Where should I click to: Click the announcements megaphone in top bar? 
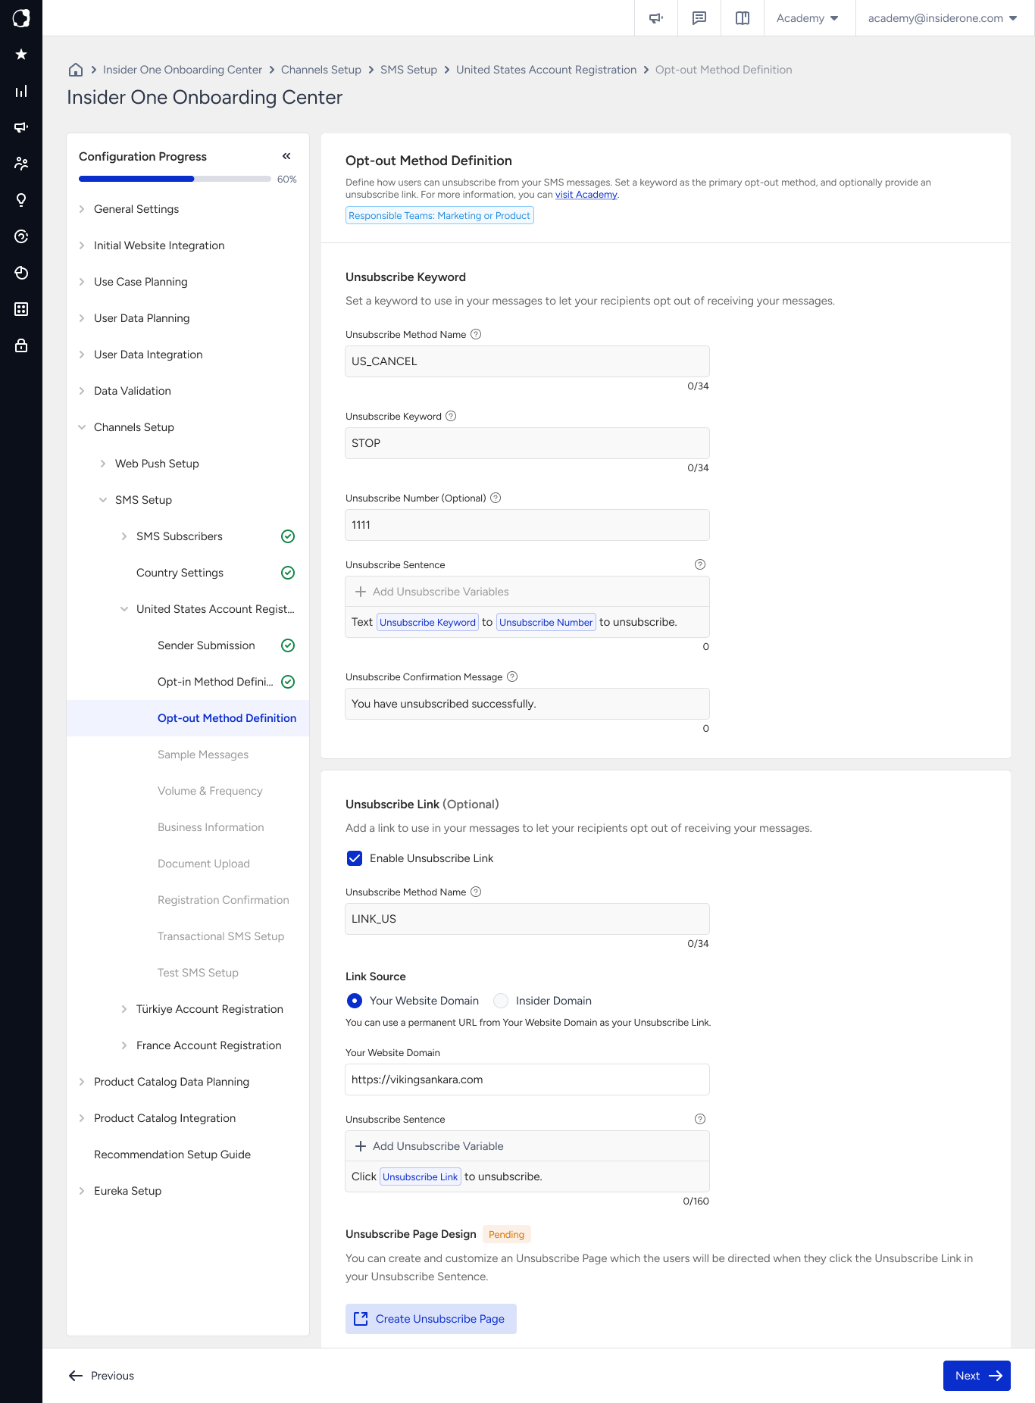coord(656,18)
